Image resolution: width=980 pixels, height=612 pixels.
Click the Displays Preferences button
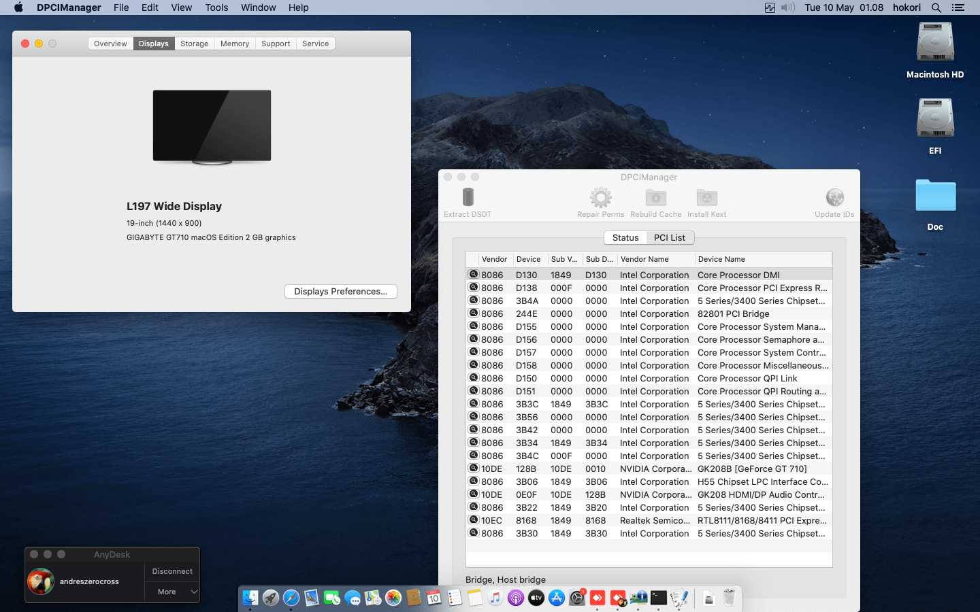pos(340,292)
